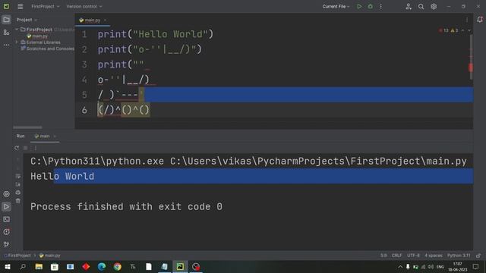The width and height of the screenshot is (486, 273).
Task: Open Google Chrome from taskbar
Action: tap(117, 266)
